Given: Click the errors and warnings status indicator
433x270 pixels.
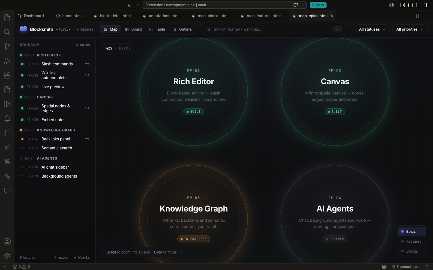Looking at the screenshot, I should point(21,267).
